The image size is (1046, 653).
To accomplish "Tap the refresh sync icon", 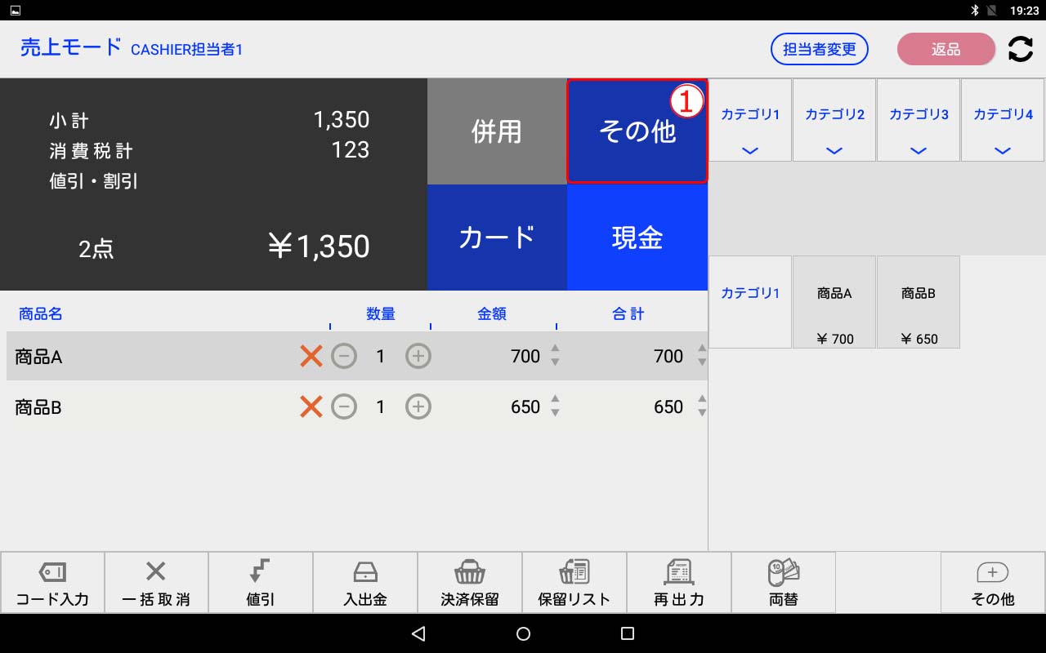I will coord(1020,49).
